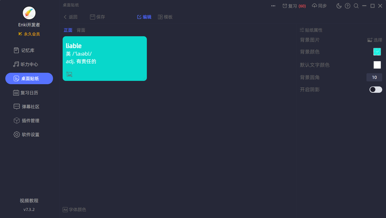Close the application window

click(x=380, y=6)
